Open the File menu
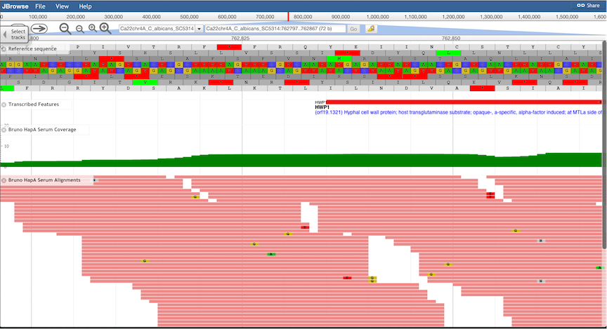Image resolution: width=607 pixels, height=329 pixels. click(41, 6)
